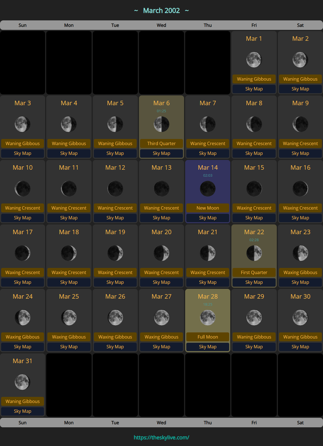Click the March 2002 title
Viewport: 323px width, 446px height.
click(161, 11)
